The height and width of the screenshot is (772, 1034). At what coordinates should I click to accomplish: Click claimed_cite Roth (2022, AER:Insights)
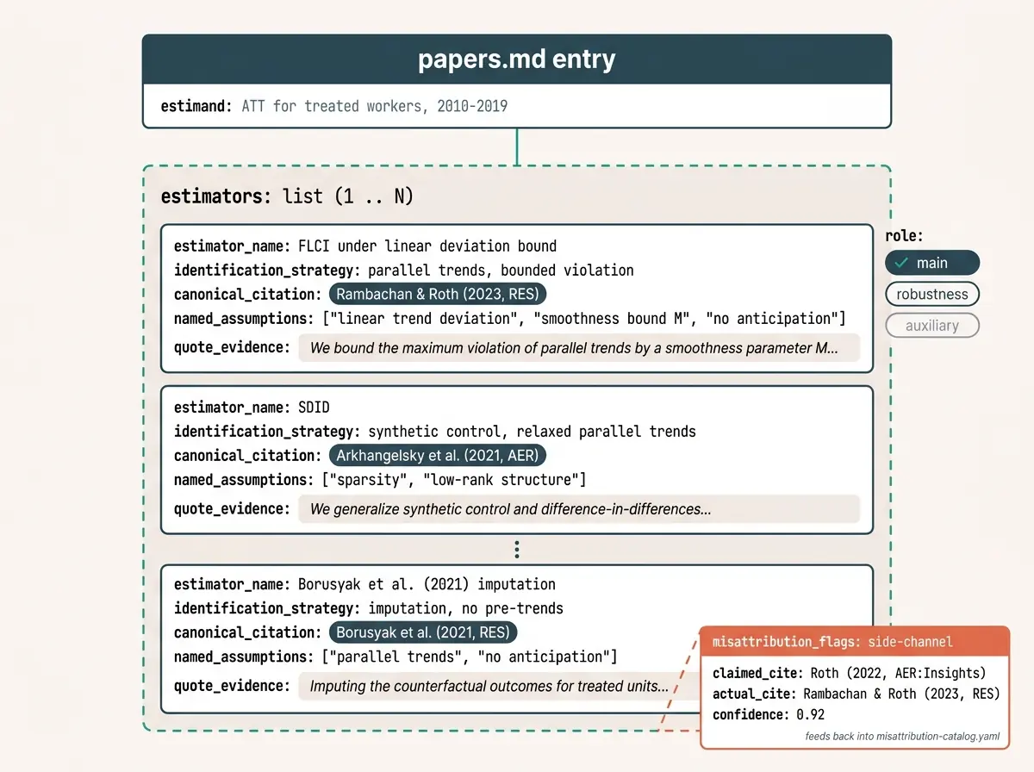[x=850, y=673]
